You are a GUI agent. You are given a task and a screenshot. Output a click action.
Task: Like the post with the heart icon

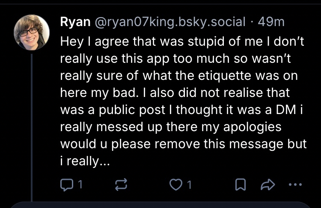(176, 185)
